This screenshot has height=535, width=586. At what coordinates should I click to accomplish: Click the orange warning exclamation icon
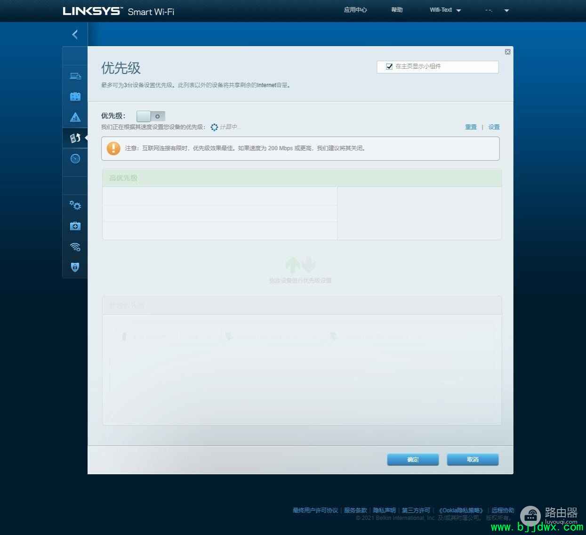[113, 148]
